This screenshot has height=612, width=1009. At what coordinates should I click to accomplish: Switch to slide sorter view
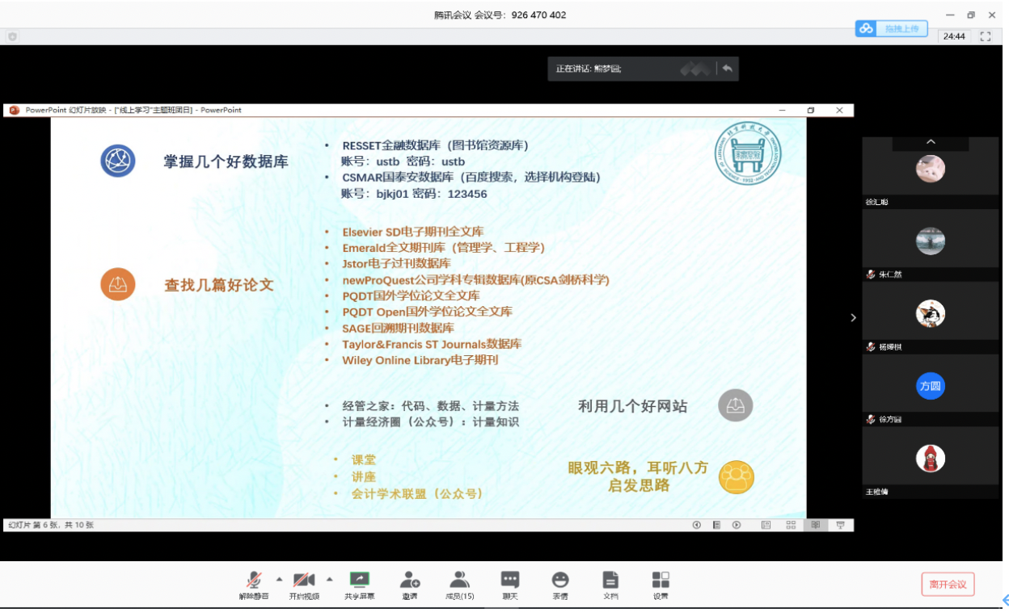point(791,525)
